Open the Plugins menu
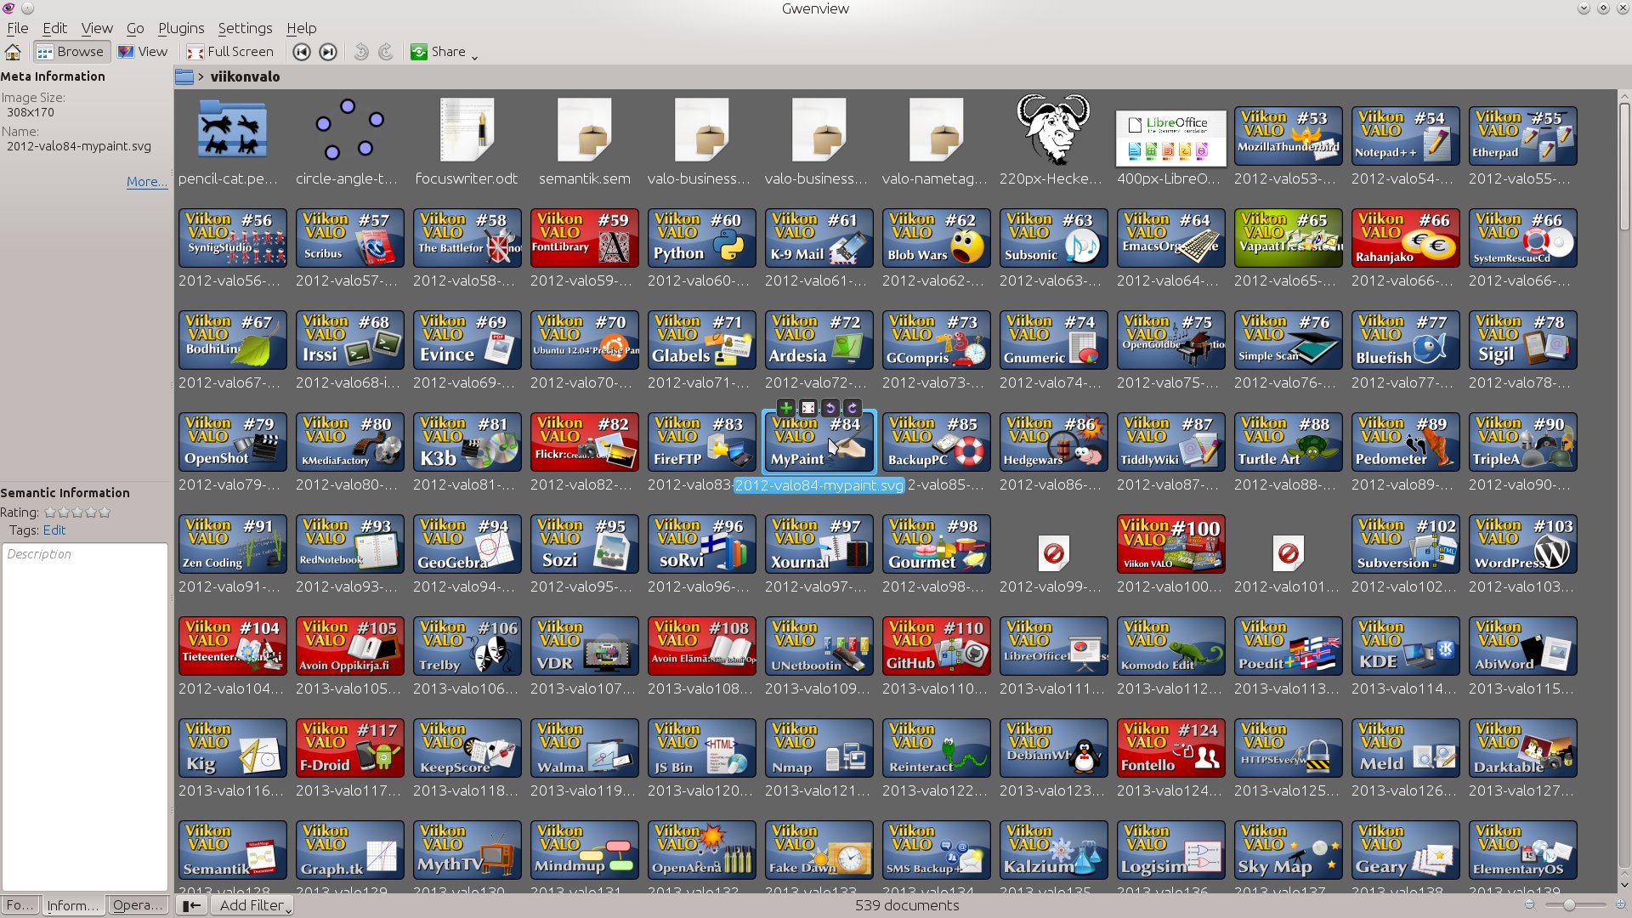This screenshot has height=918, width=1632. point(181,28)
